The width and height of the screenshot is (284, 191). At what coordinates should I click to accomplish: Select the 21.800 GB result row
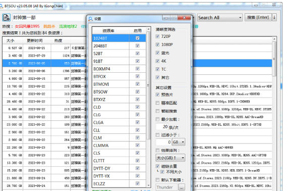pyautogui.click(x=44, y=178)
